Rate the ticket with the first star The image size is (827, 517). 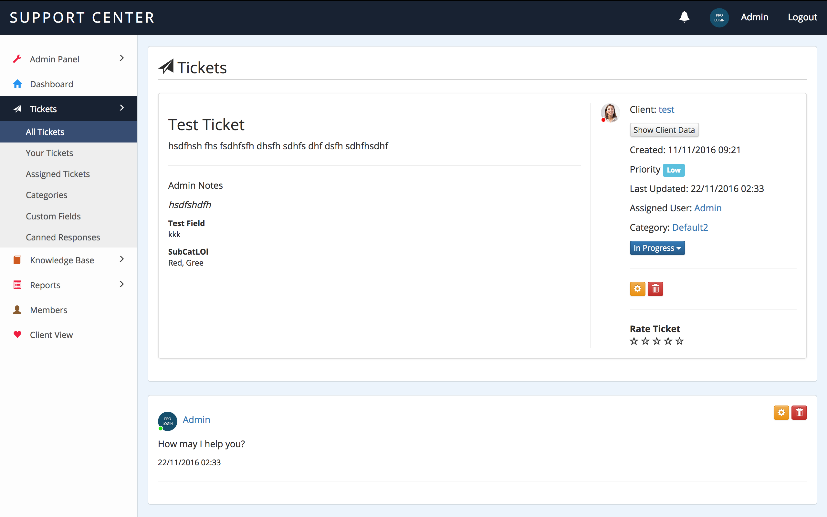coord(634,341)
